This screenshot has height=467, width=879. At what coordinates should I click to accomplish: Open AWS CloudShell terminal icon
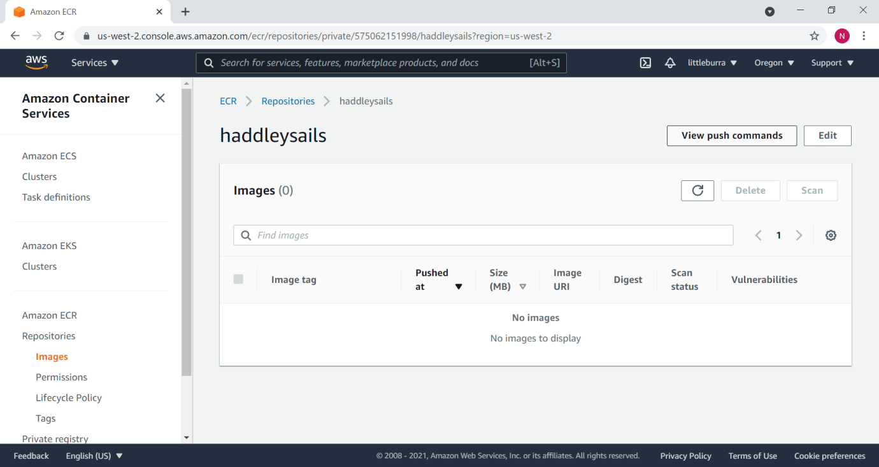tap(645, 62)
